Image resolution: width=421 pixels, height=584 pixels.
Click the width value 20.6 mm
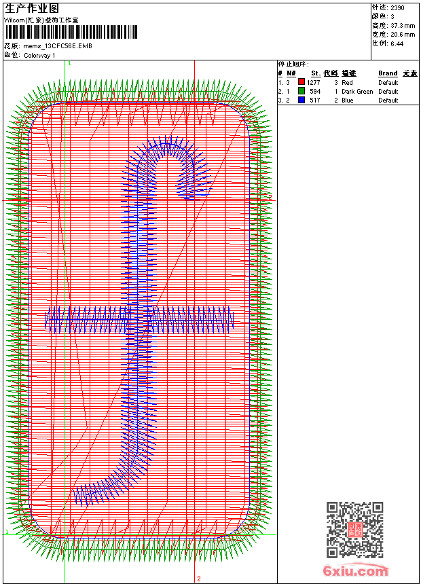tap(403, 35)
